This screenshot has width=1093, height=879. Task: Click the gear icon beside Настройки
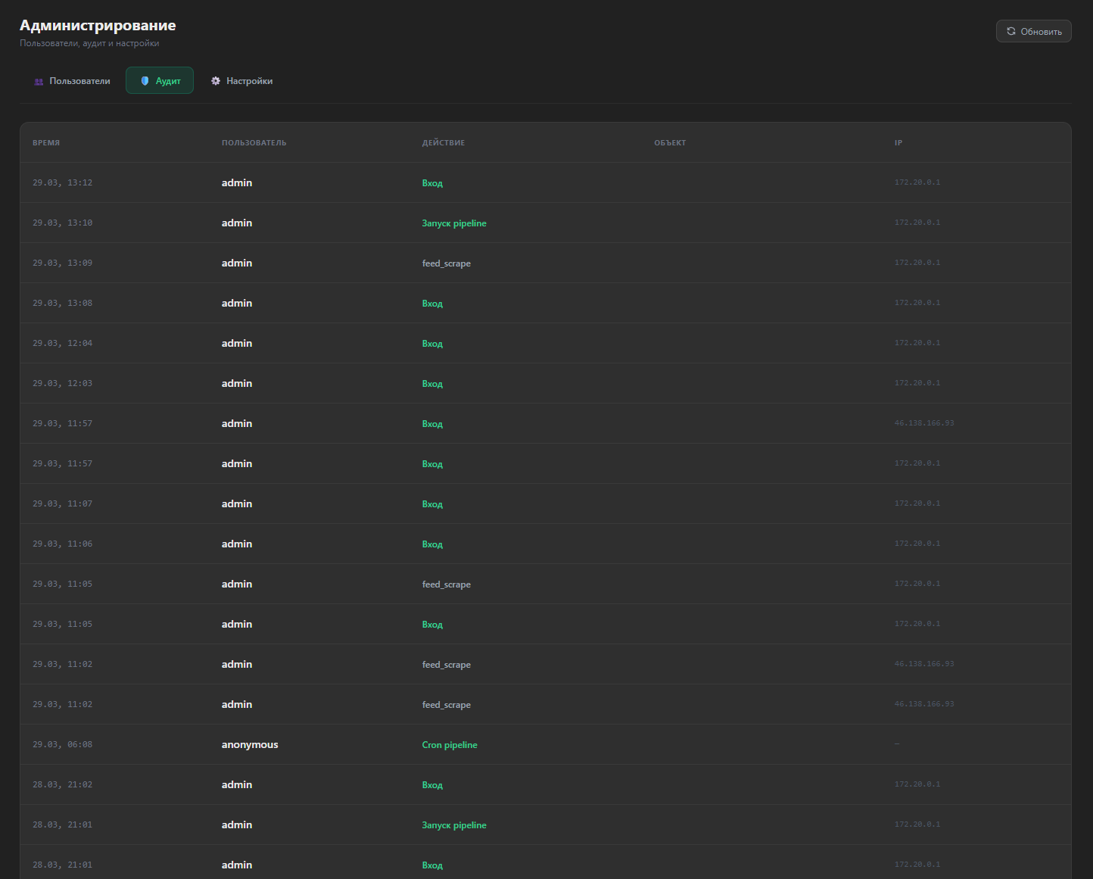click(x=216, y=81)
